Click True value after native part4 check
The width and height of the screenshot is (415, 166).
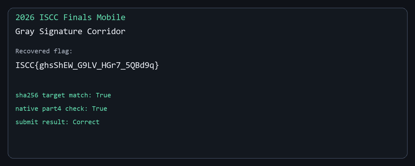tap(100, 109)
